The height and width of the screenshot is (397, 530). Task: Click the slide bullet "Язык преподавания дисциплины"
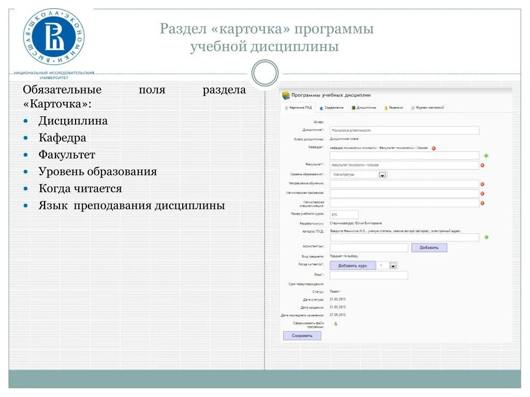131,206
